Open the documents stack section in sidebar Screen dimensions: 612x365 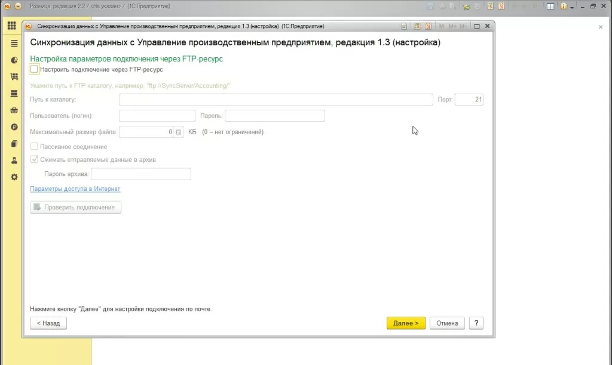14,144
